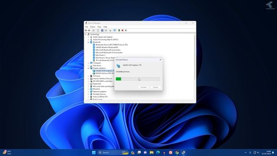
Task: Click the Forward arrow in Device Manager toolbar
Action: tap(89, 30)
